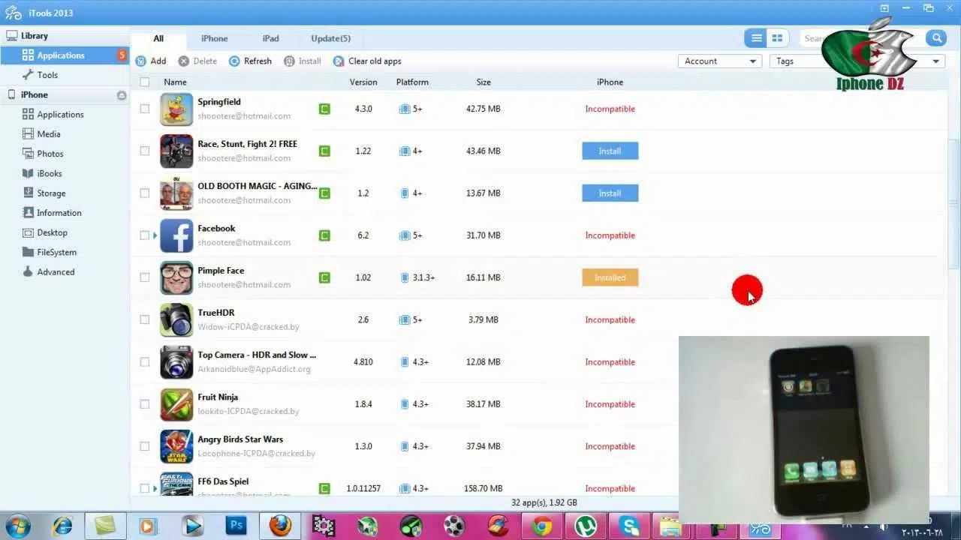Expand the Facebook row arrow
The image size is (961, 540).
(x=155, y=235)
